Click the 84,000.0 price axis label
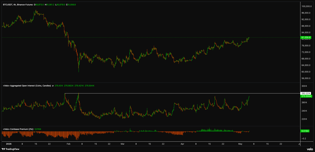This screenshot has height=152, width=315. pos(307,33)
